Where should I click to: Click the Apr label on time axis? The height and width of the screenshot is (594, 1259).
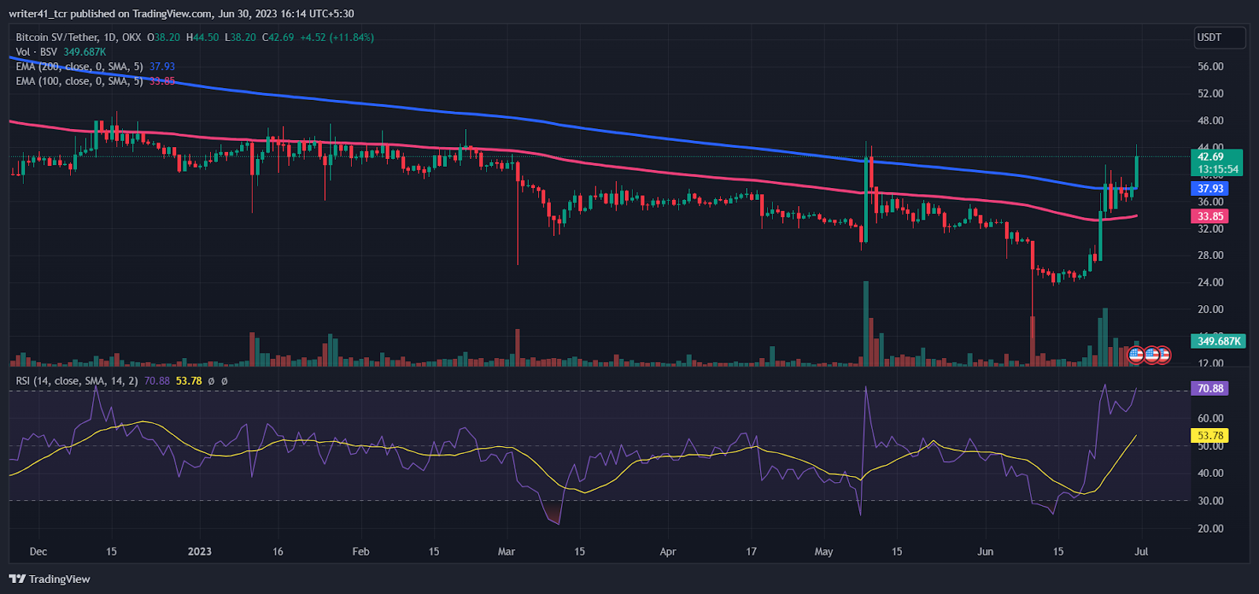(667, 552)
